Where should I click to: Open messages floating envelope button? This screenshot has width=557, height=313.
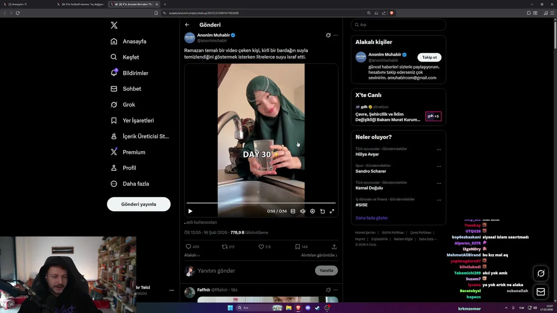point(541,292)
